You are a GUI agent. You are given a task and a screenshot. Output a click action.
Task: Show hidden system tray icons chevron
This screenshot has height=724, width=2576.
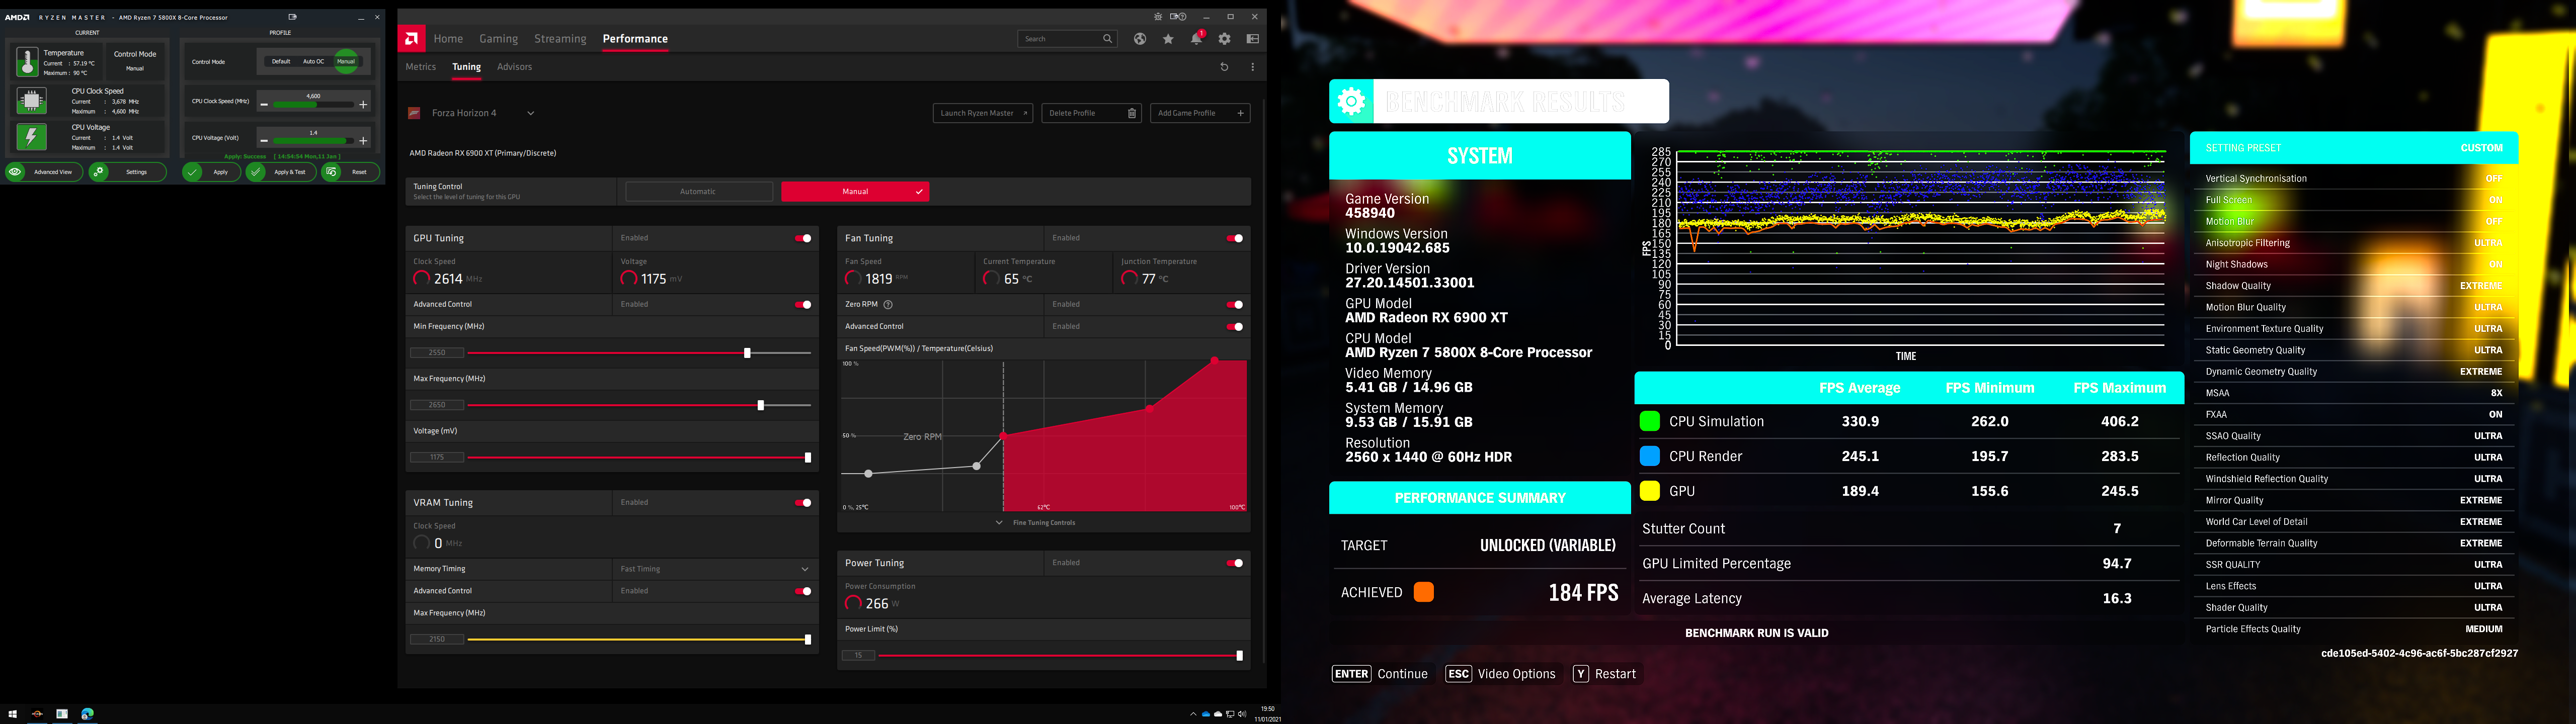[x=1193, y=714]
